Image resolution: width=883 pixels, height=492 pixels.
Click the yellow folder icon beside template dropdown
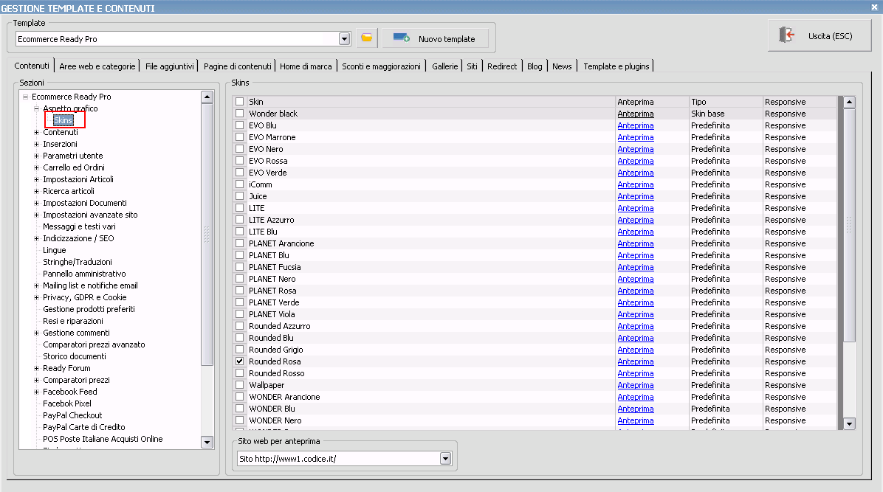click(367, 38)
